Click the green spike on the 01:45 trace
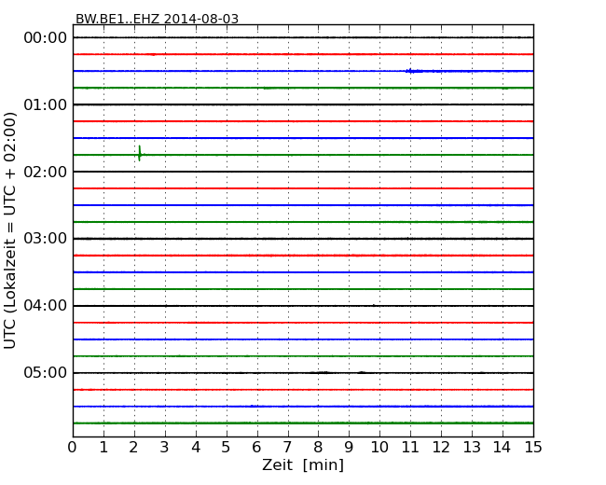The height and width of the screenshot is (485, 606). tap(140, 154)
